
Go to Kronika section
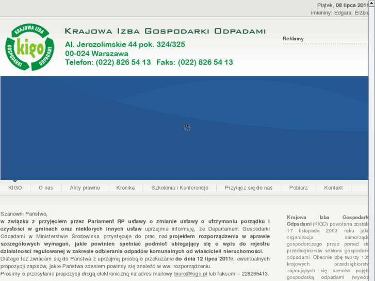click(x=125, y=188)
